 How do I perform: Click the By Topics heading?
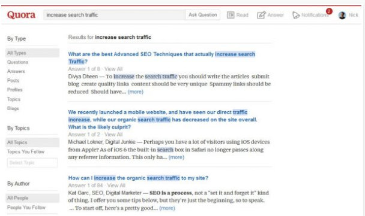coord(19,128)
